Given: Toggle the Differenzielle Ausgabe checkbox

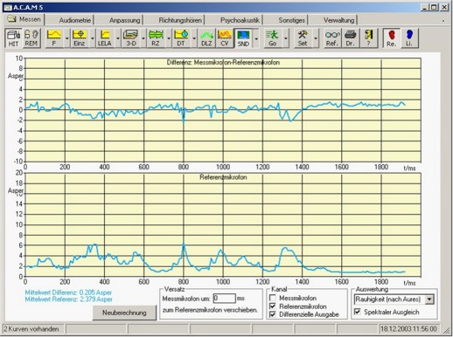Looking at the screenshot, I should click(x=273, y=314).
